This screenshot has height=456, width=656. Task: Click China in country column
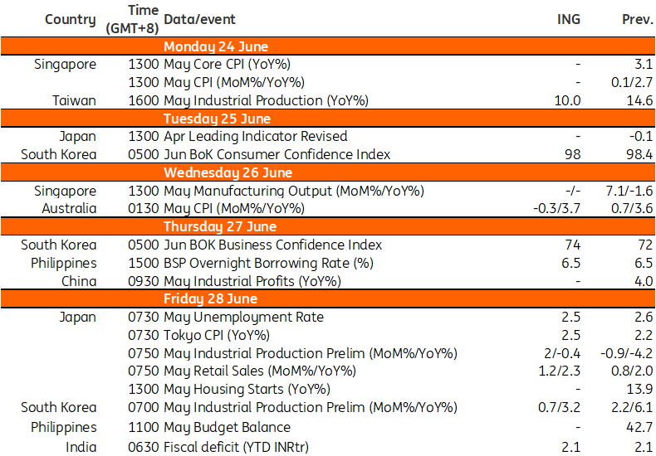click(x=79, y=281)
